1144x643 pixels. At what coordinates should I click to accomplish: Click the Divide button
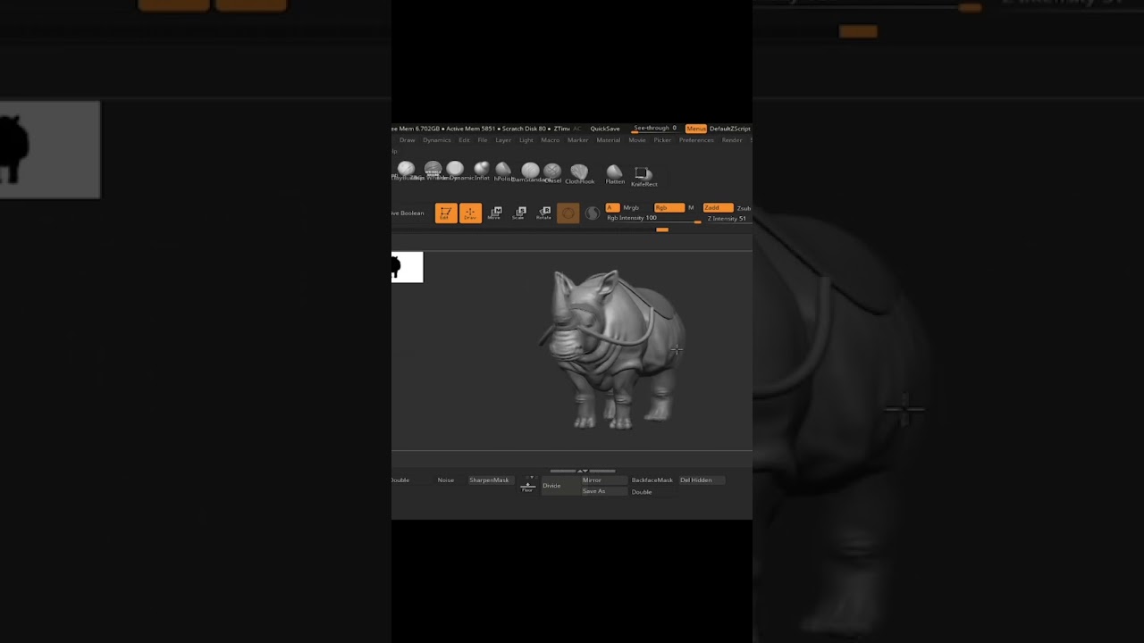click(552, 486)
